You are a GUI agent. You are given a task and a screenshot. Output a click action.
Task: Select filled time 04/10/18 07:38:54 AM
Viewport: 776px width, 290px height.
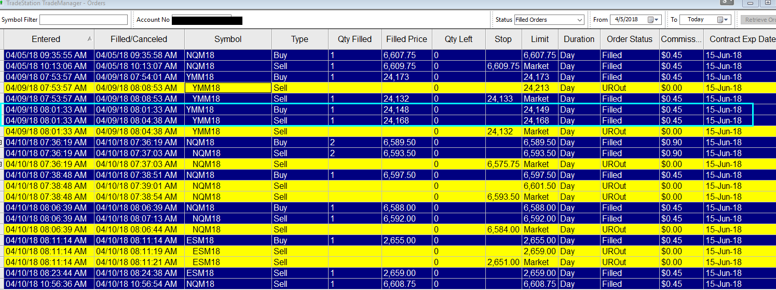tap(139, 197)
